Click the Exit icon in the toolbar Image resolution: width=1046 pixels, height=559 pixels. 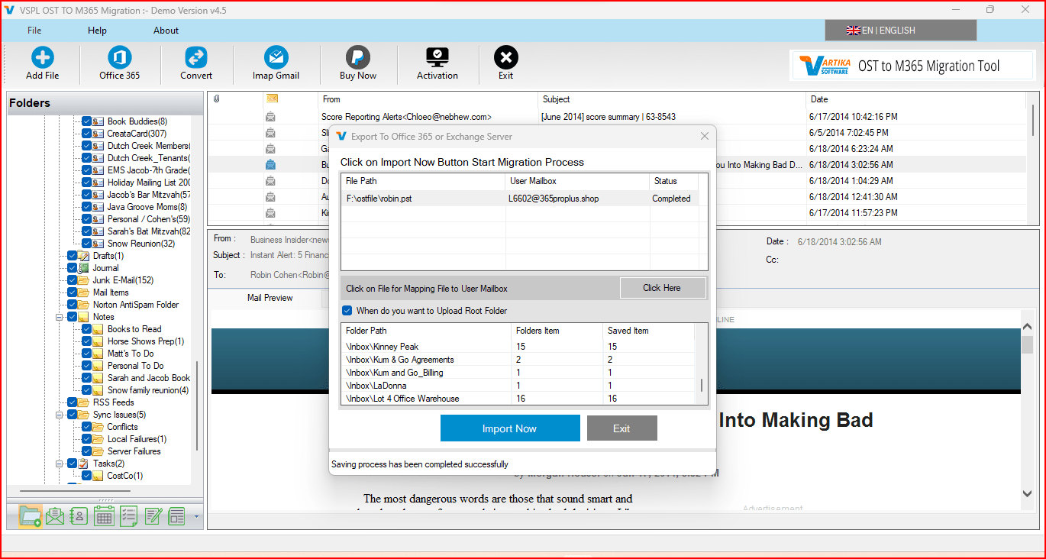(505, 58)
